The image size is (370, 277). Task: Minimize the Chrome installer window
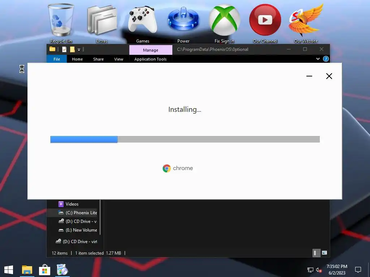309,76
